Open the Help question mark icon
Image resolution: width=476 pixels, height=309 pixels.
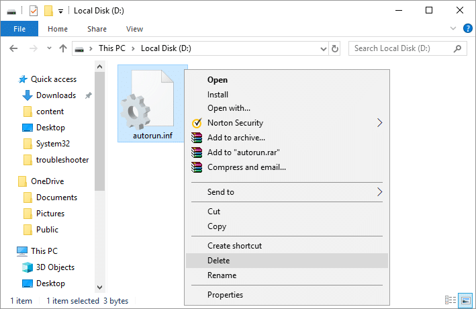(x=468, y=29)
